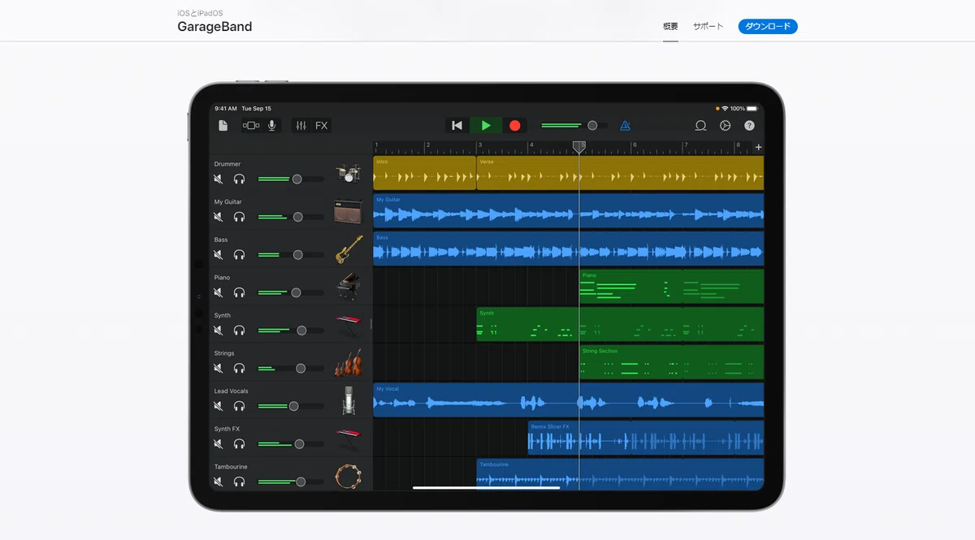Solo the Synth track
Viewport: 975px width, 540px height.
[x=240, y=330]
